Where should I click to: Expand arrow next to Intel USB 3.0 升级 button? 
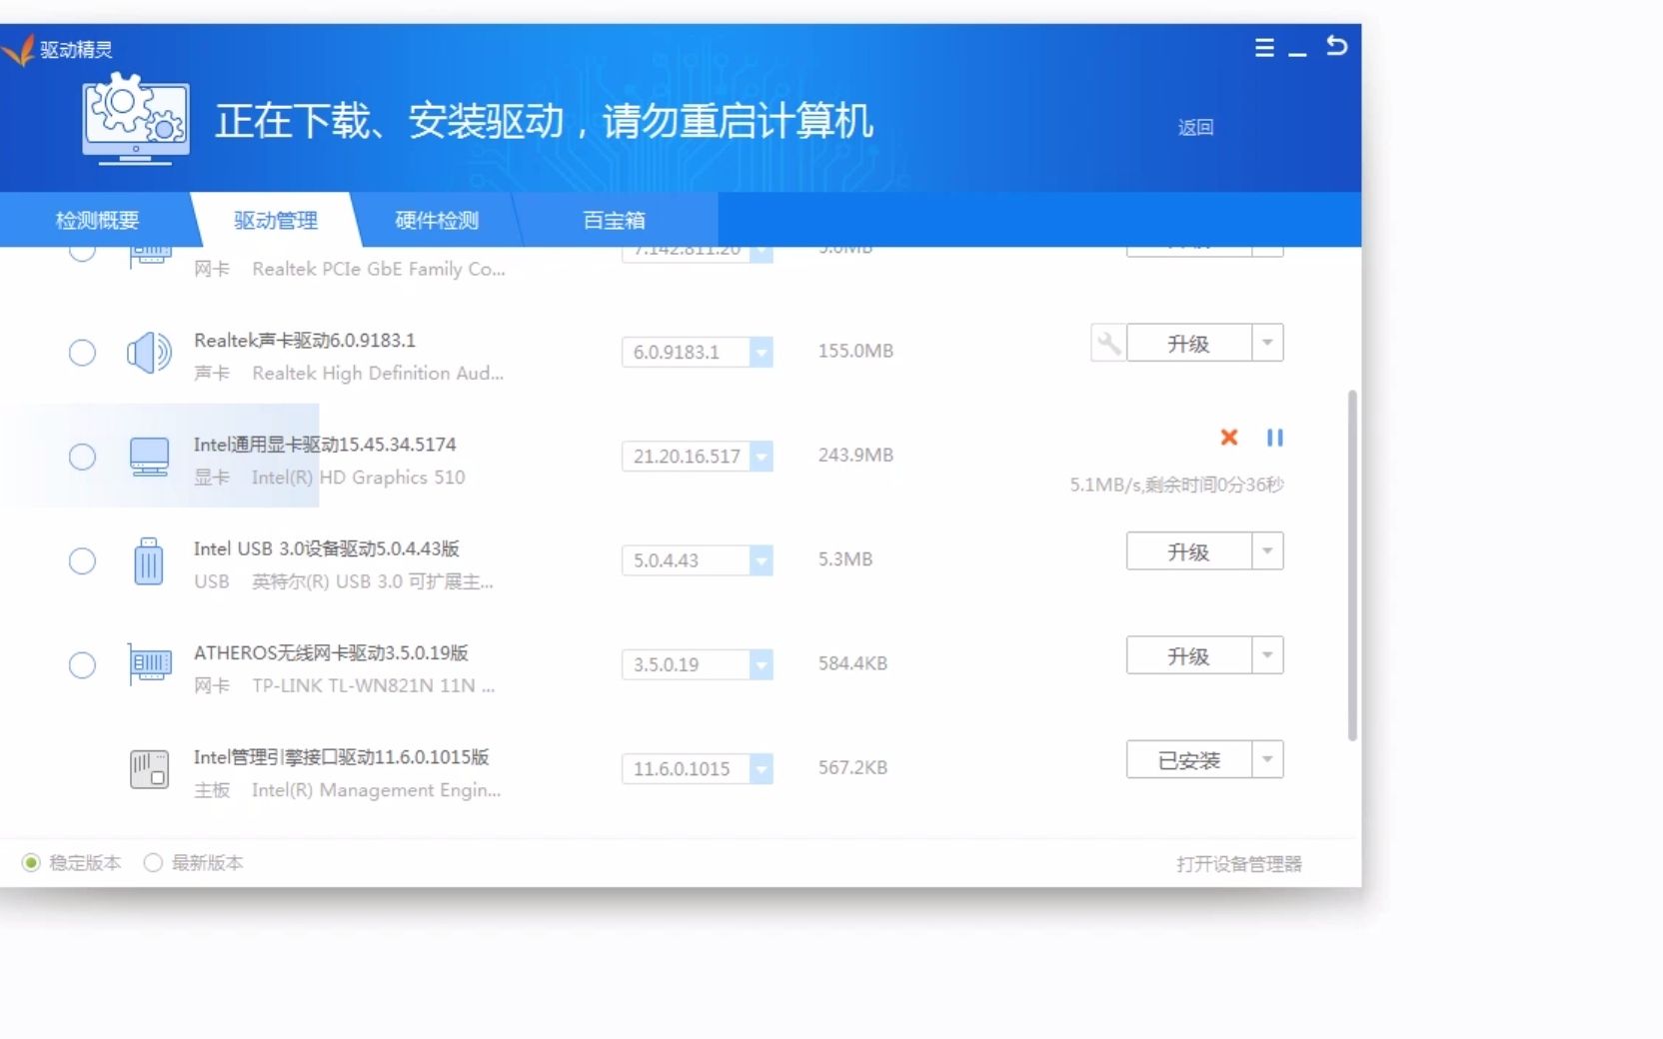coord(1267,550)
